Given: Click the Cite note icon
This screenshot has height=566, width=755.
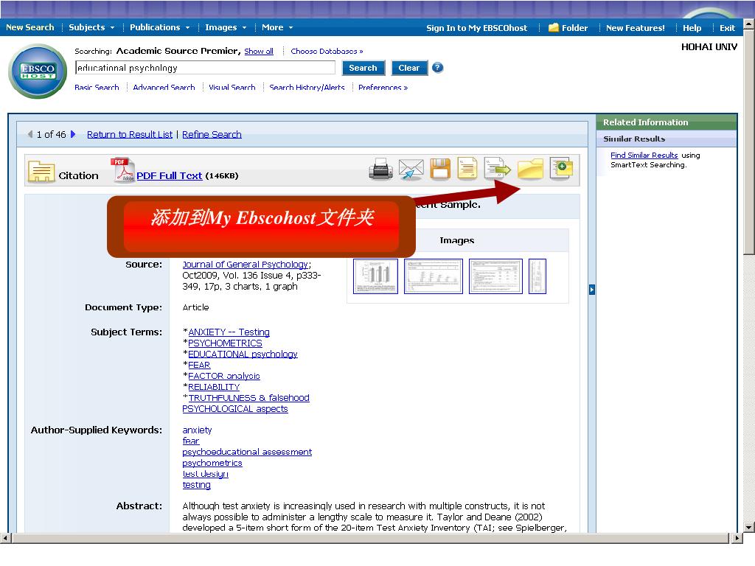Looking at the screenshot, I should [x=467, y=169].
